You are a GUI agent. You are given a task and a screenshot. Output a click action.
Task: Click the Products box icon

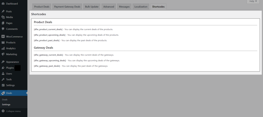click(3, 42)
